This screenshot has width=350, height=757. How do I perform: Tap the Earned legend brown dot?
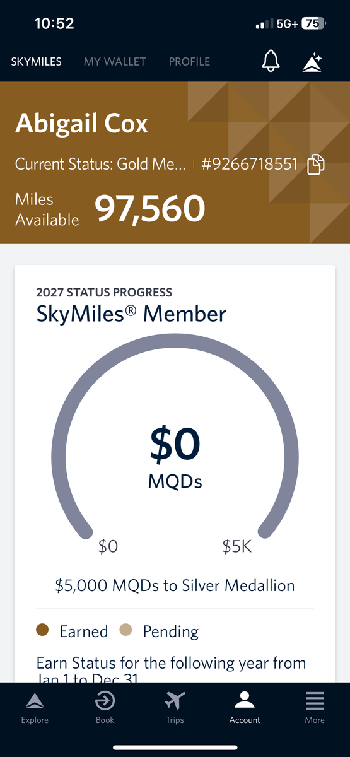click(x=43, y=631)
